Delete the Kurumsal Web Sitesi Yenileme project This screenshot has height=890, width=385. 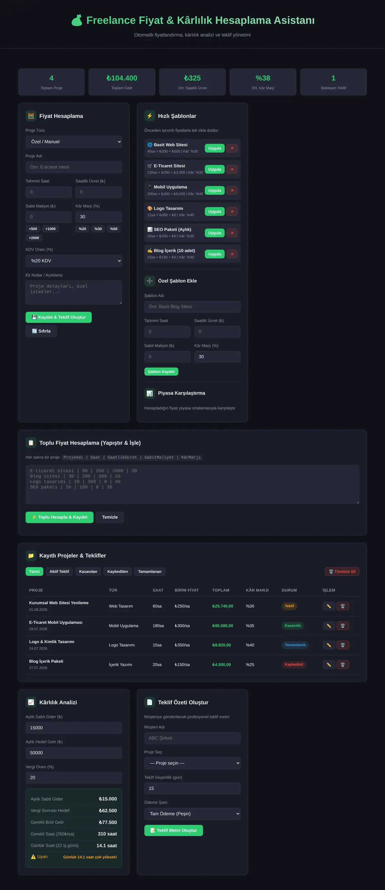click(343, 606)
